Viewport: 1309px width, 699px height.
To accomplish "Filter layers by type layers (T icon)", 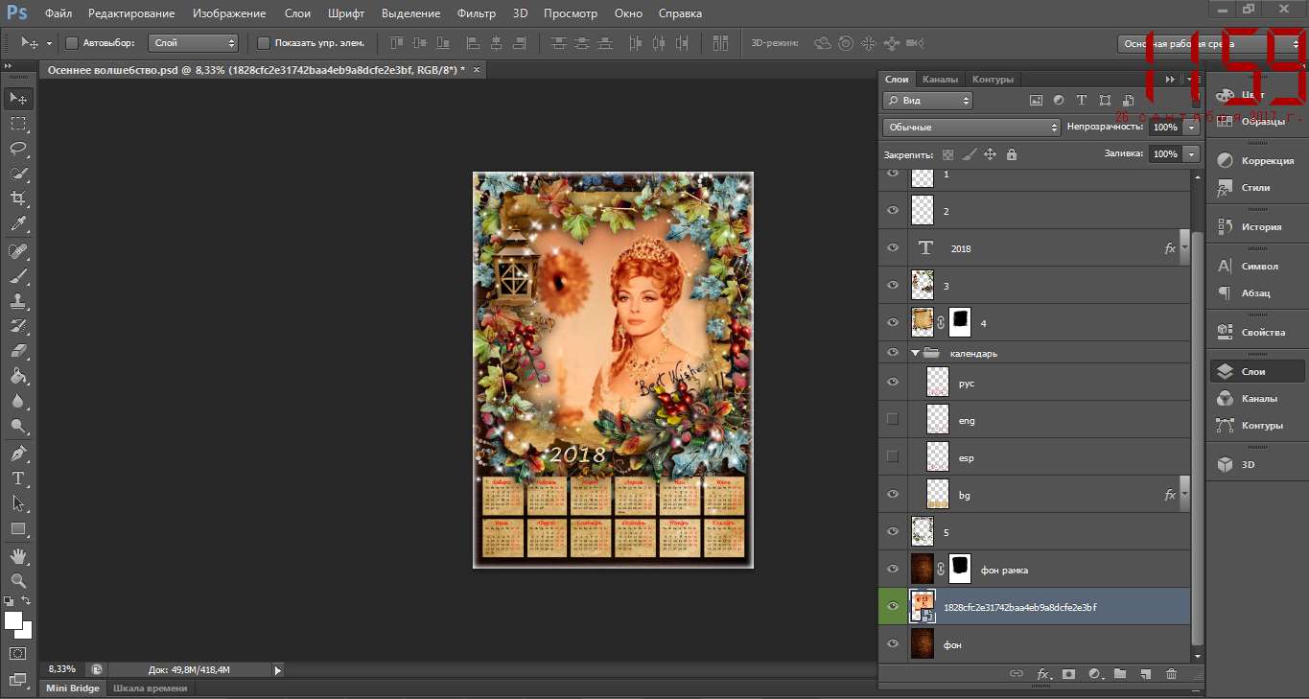I will (1082, 100).
